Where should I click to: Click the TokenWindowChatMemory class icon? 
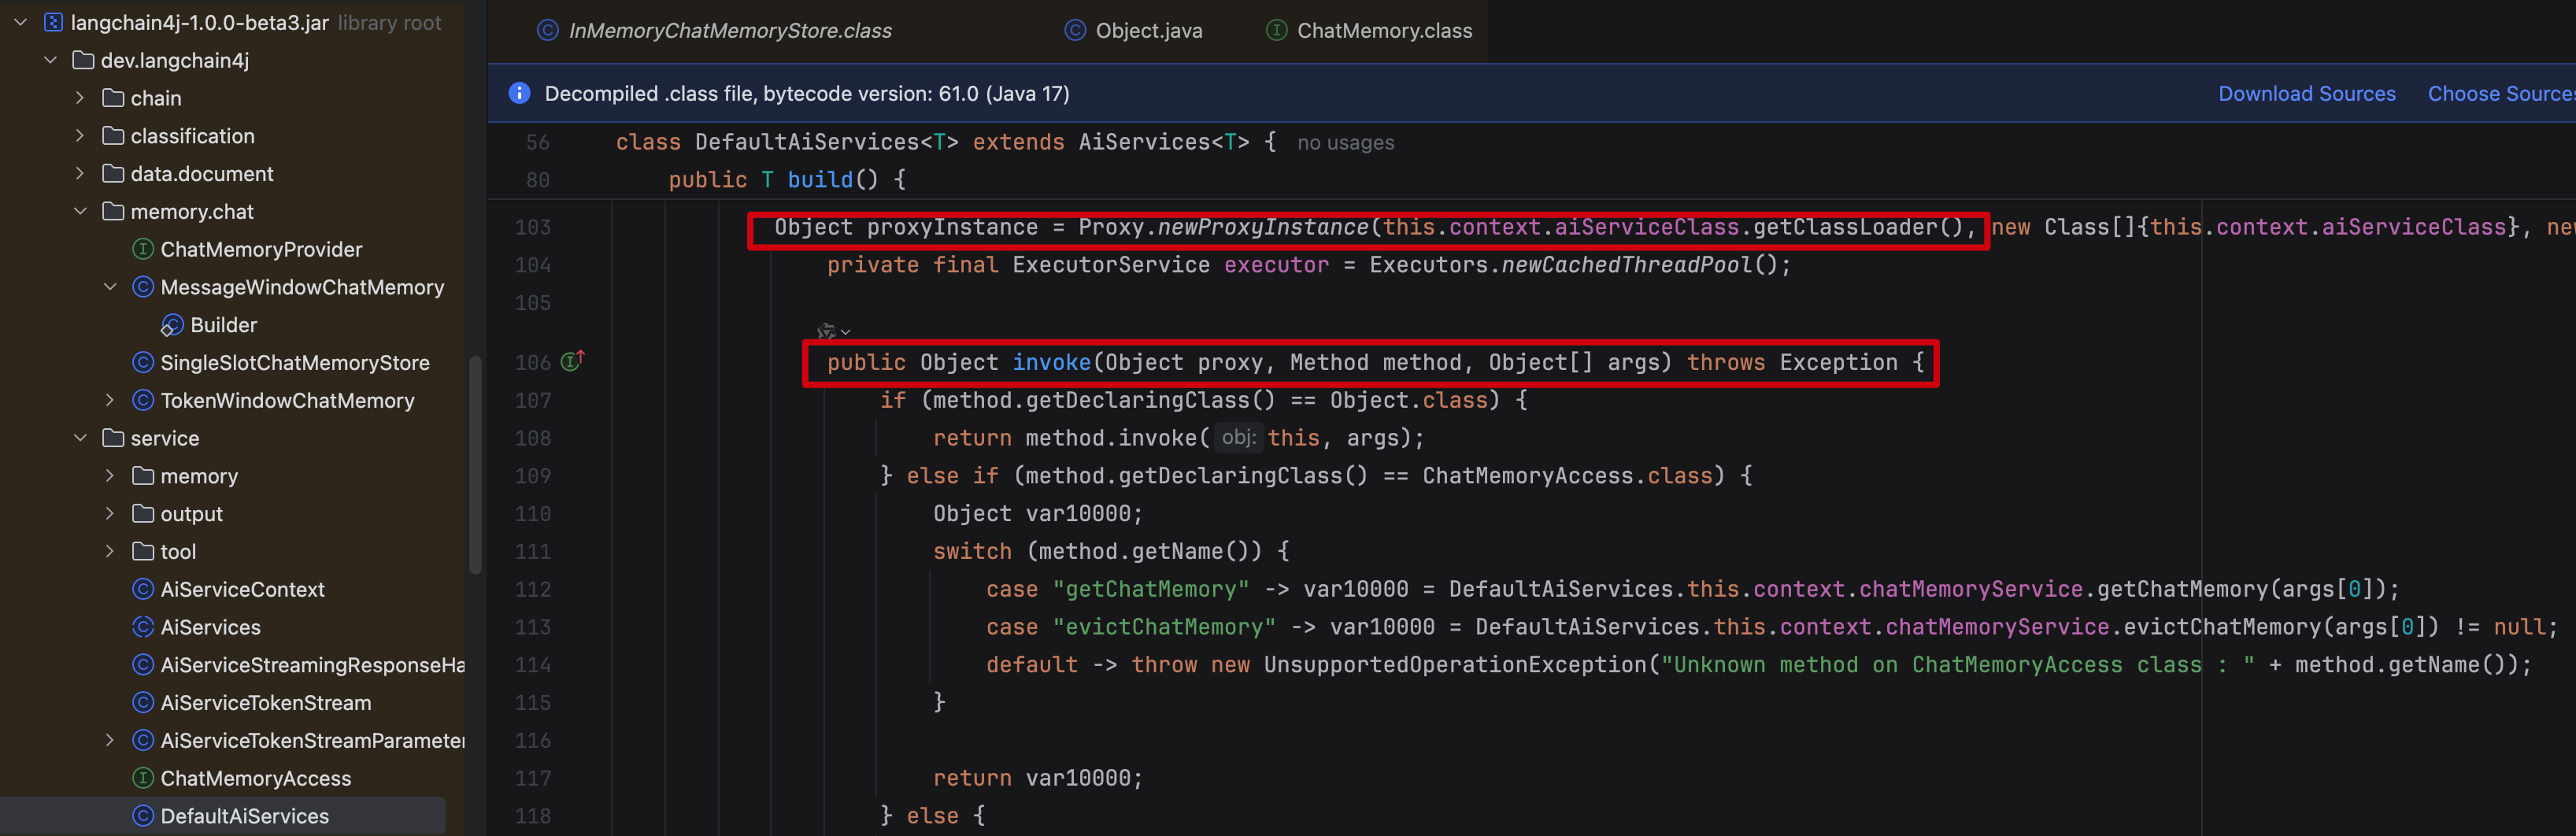143,401
